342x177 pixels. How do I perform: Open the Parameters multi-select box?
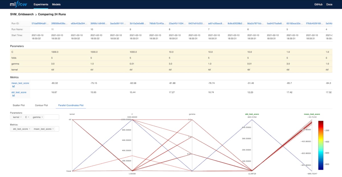(x=34, y=117)
